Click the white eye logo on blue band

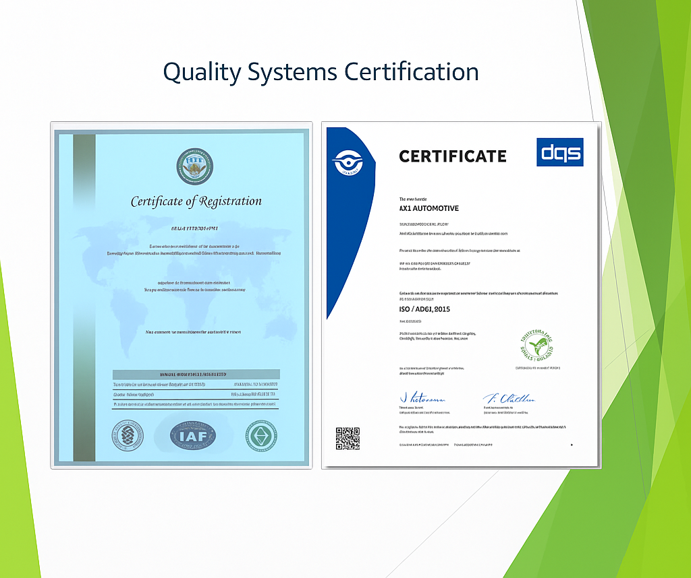[x=348, y=163]
